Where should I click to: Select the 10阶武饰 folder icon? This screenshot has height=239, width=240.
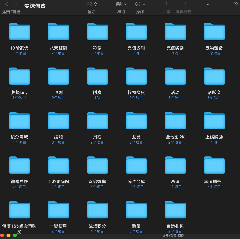[20, 32]
